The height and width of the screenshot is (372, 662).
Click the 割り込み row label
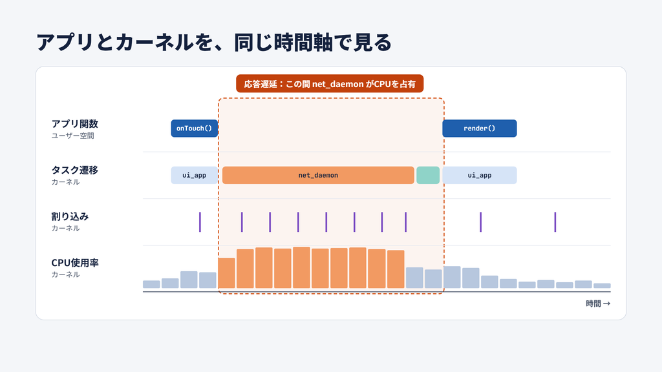(x=70, y=216)
